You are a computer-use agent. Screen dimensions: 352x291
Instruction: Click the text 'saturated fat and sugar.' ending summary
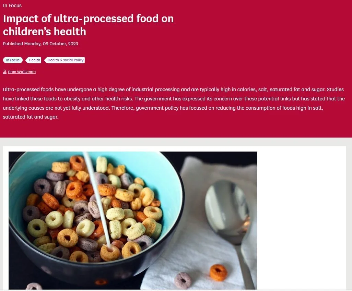pos(31,117)
